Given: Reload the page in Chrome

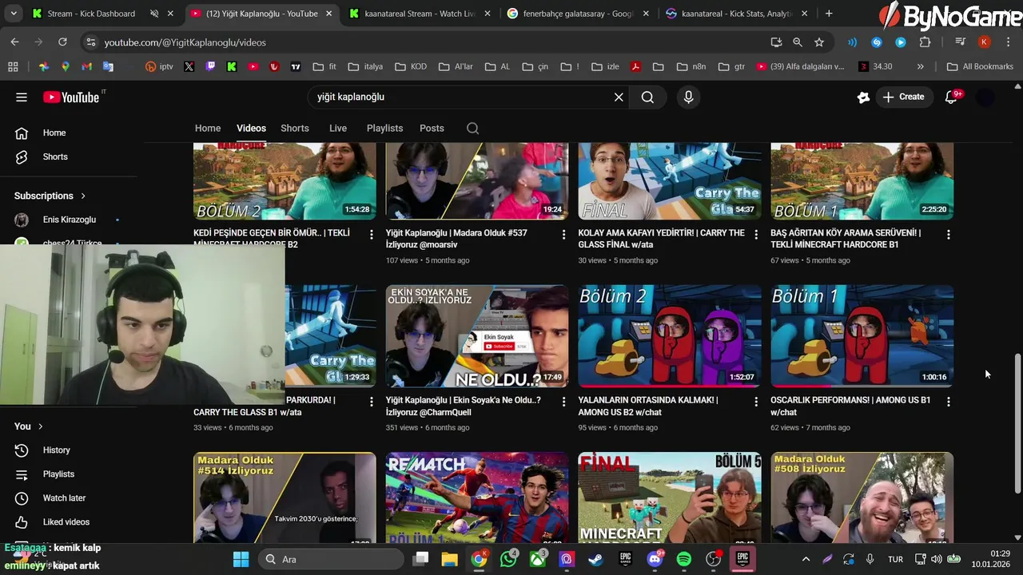Looking at the screenshot, I should pyautogui.click(x=62, y=42).
